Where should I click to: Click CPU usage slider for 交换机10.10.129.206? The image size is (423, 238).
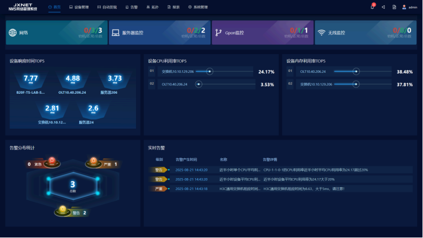pyautogui.click(x=210, y=72)
